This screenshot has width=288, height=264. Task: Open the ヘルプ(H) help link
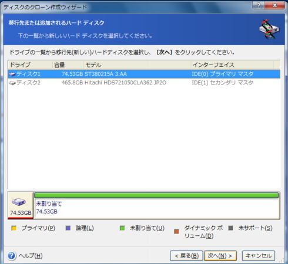tap(31, 256)
